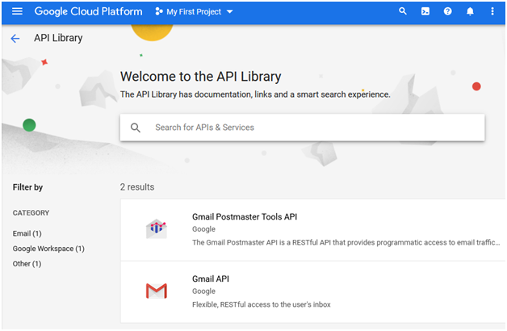Click the Gmail Postmaster Tools envelope icon
The width and height of the screenshot is (507, 331).
(157, 228)
